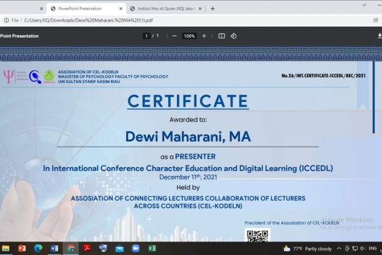Open the tab search chevron
This screenshot has height=255, width=382.
[x=364, y=5]
